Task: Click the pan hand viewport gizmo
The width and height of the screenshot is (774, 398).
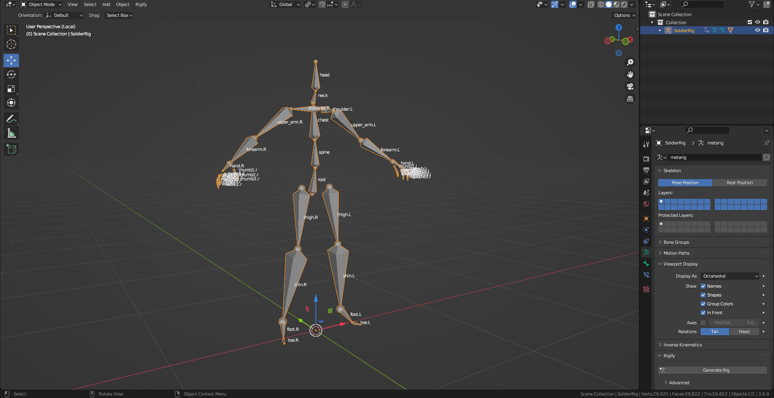Action: coord(630,74)
